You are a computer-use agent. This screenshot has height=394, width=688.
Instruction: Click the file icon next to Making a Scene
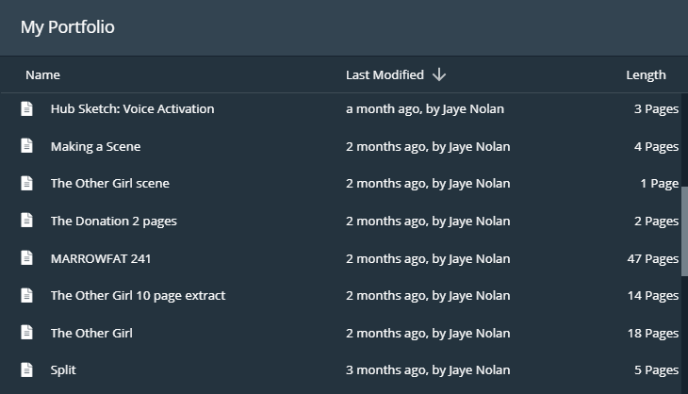tap(27, 146)
